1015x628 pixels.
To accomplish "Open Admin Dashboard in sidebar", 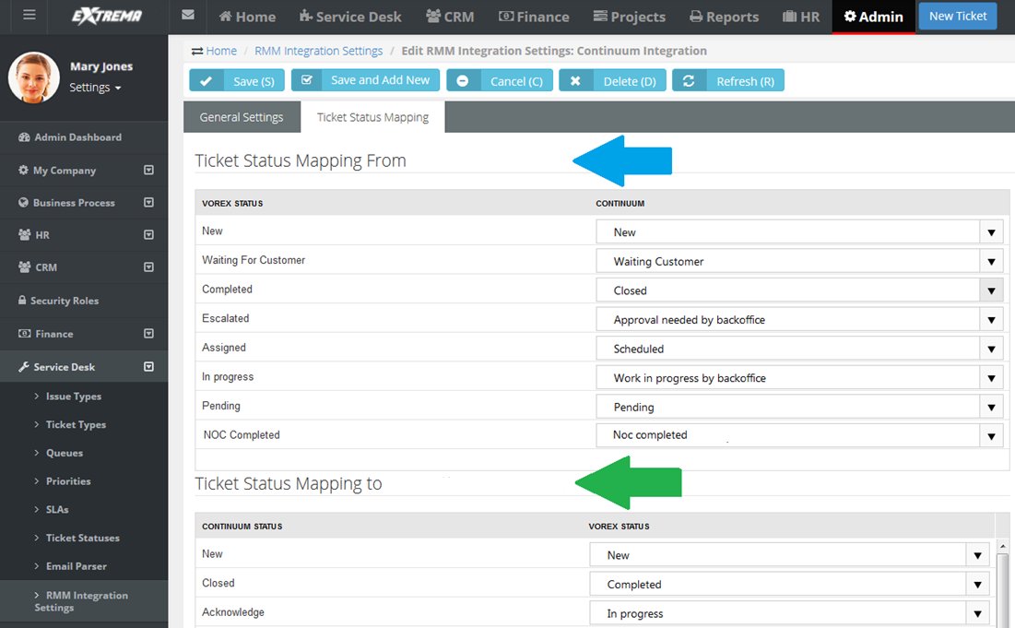I will pyautogui.click(x=77, y=137).
